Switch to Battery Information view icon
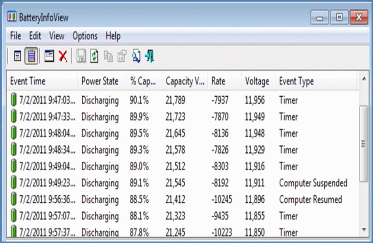 pos(17,56)
